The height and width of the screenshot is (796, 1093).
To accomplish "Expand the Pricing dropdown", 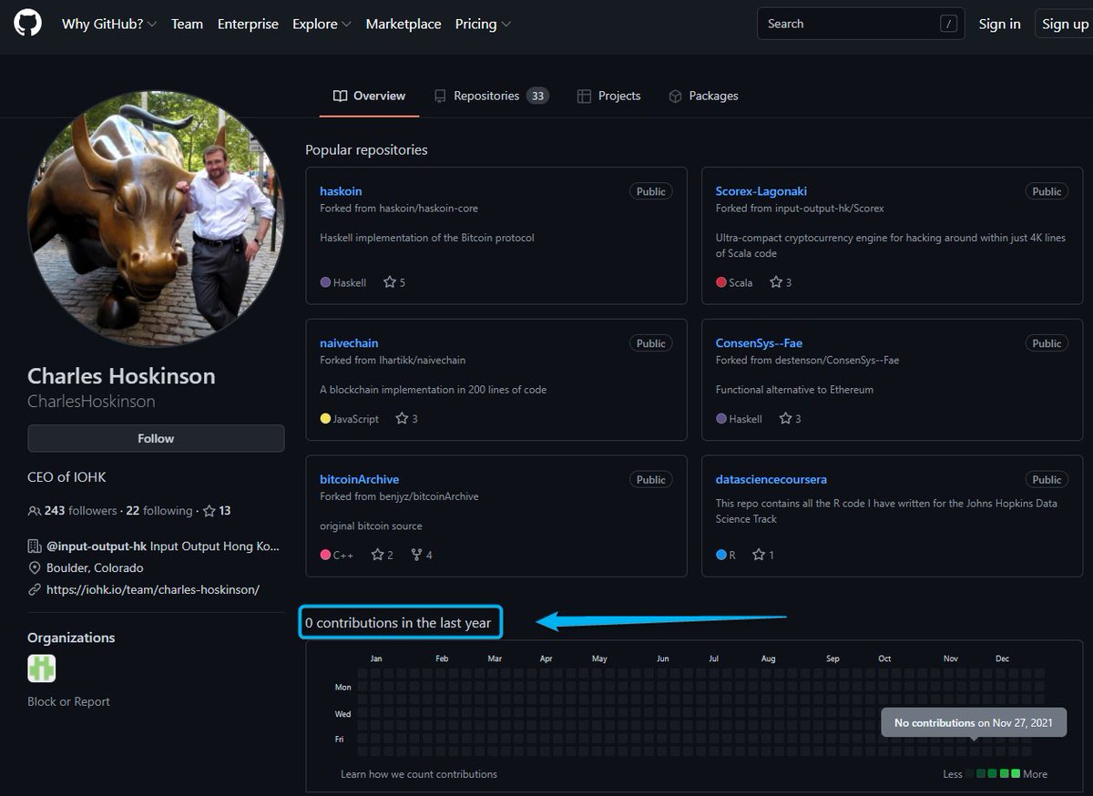I will click(x=483, y=24).
